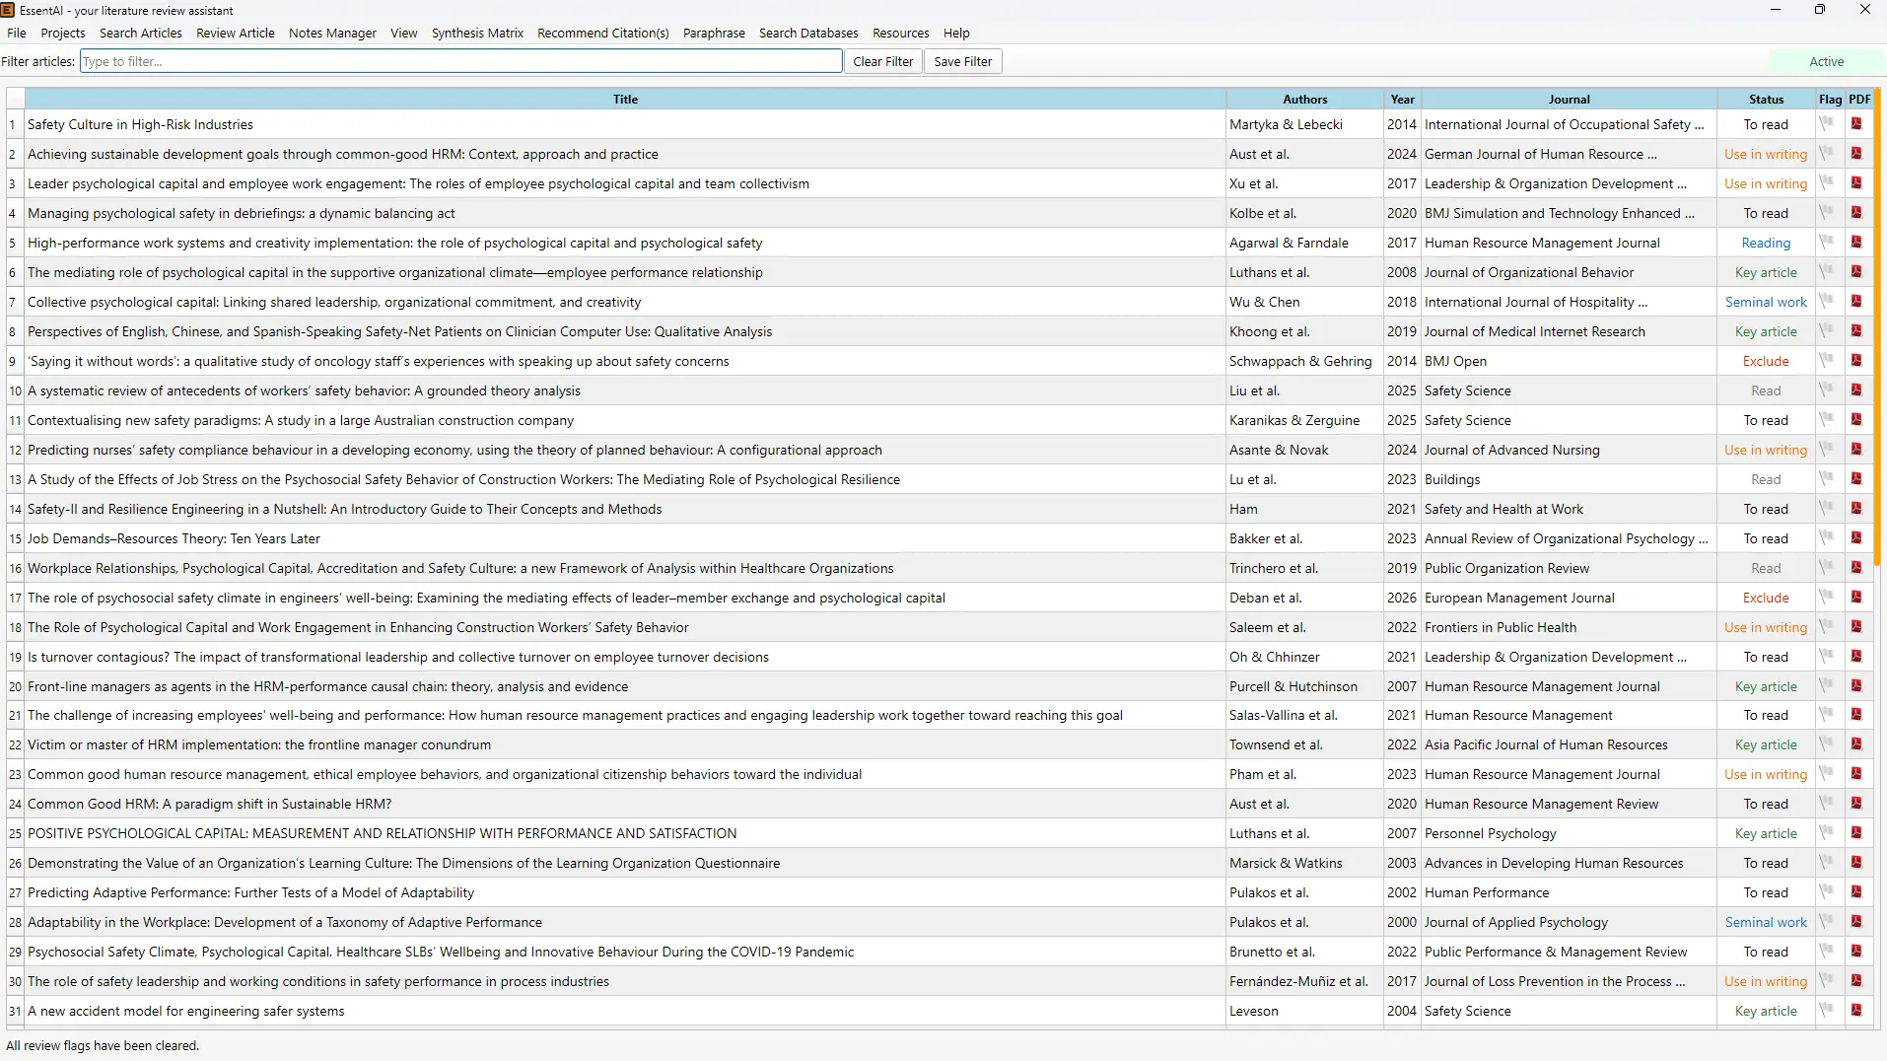Open the Search Databases menu
The image size is (1887, 1061).
(x=808, y=33)
